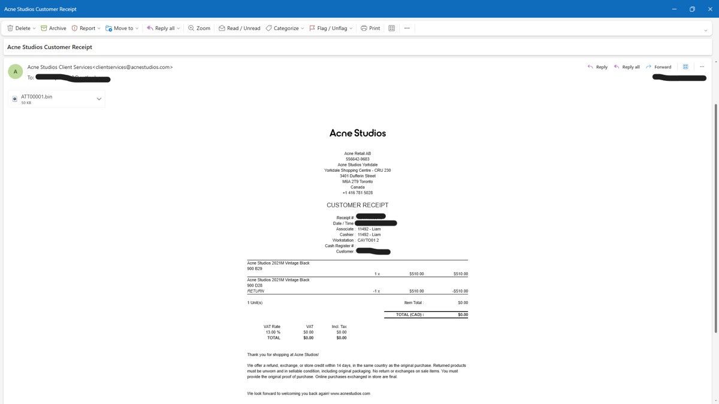719x404 pixels.
Task: Open the Categorize dropdown arrow
Action: [303, 28]
